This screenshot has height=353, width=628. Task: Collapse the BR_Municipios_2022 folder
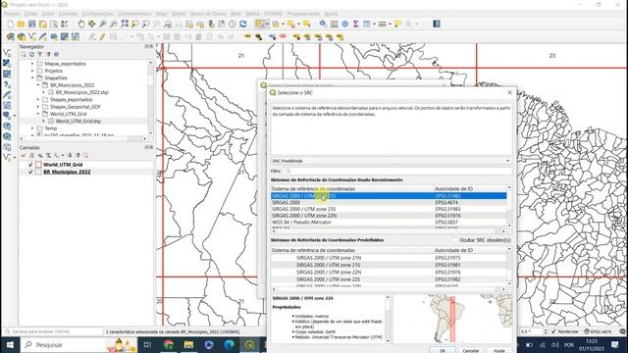(x=38, y=85)
